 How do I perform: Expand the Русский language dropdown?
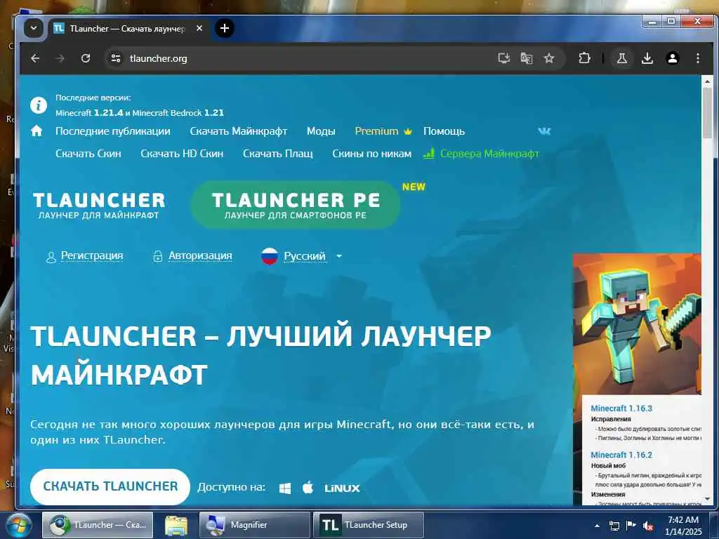[x=312, y=256]
